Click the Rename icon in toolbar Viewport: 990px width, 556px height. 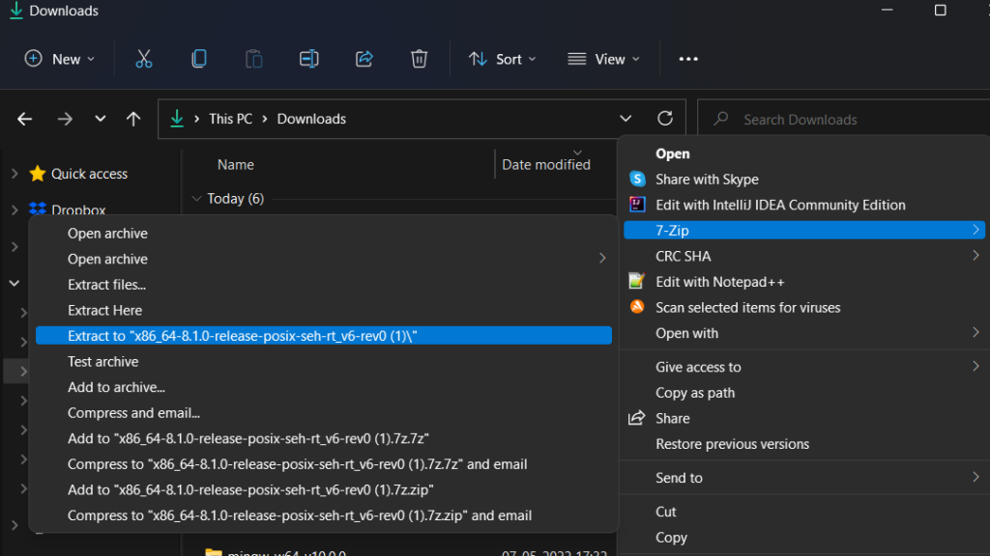(308, 59)
